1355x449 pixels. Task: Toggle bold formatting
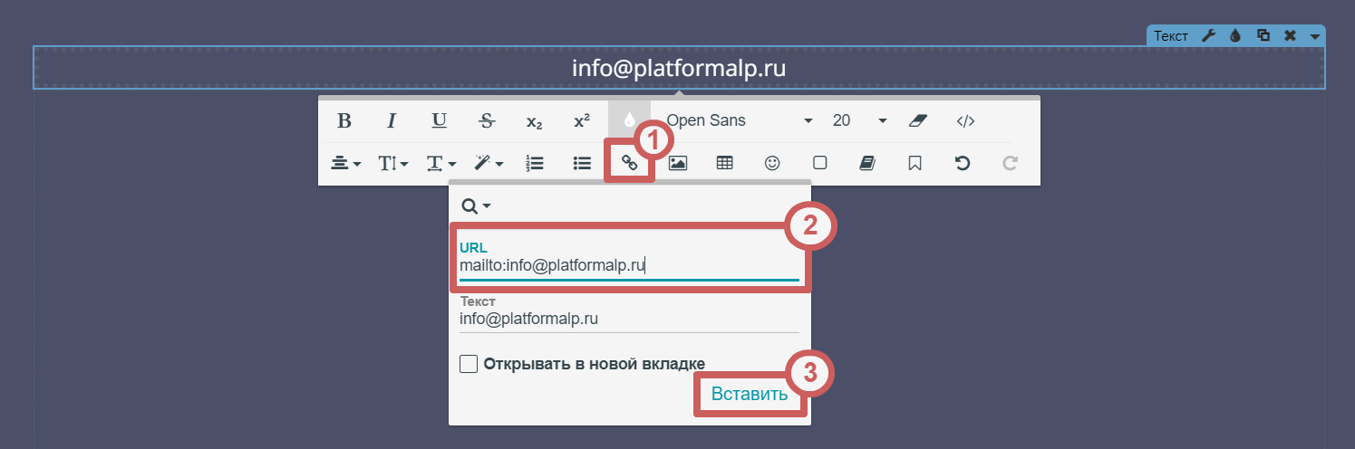click(x=344, y=121)
